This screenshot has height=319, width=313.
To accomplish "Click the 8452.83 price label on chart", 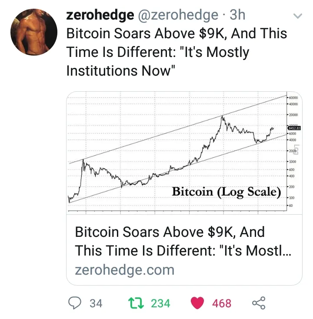I will click(x=294, y=128).
